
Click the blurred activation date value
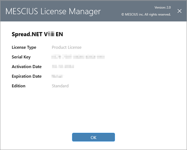(63, 66)
